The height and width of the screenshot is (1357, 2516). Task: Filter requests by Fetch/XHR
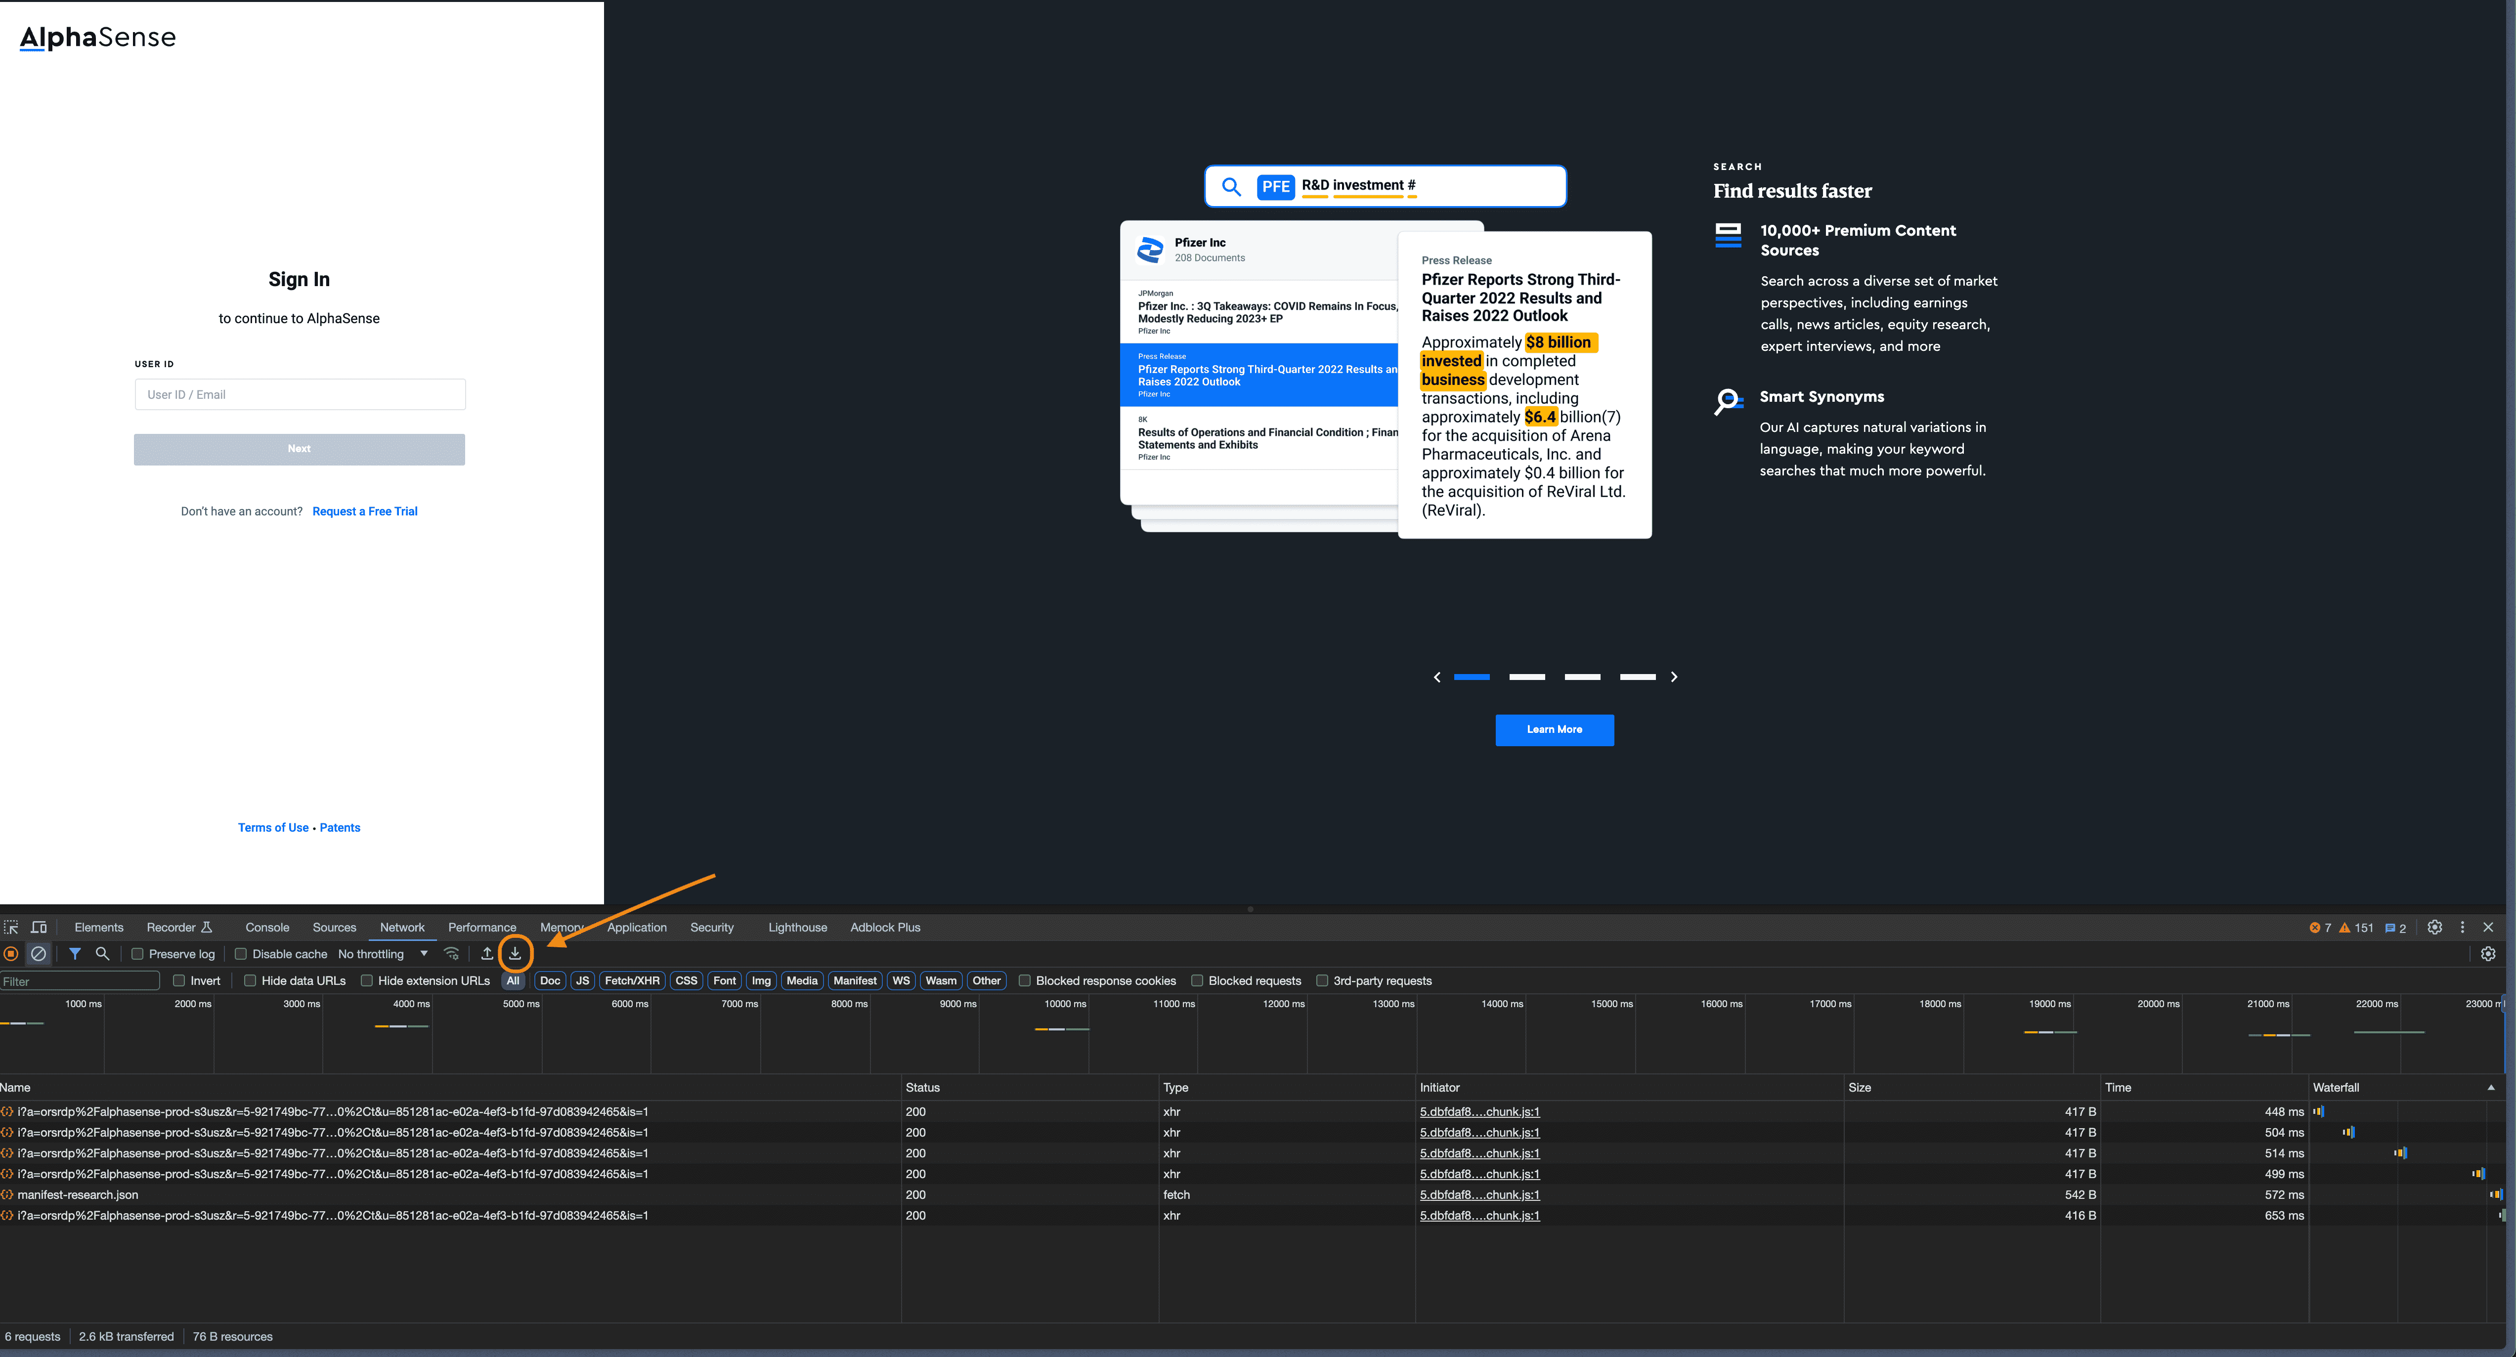point(632,980)
